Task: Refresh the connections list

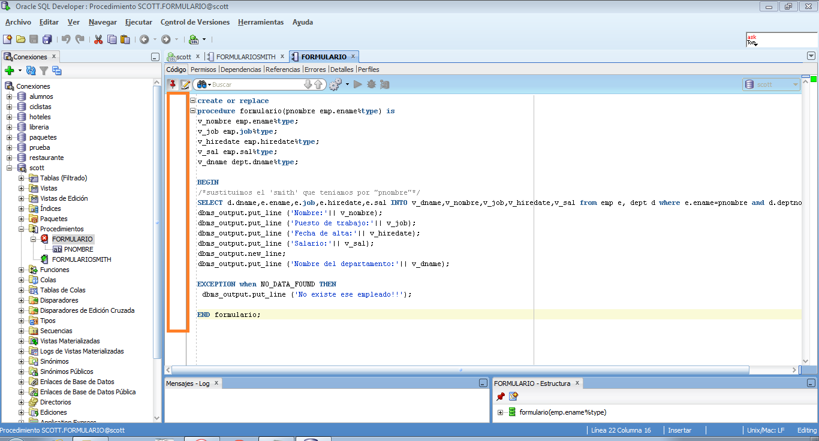Action: [x=31, y=71]
